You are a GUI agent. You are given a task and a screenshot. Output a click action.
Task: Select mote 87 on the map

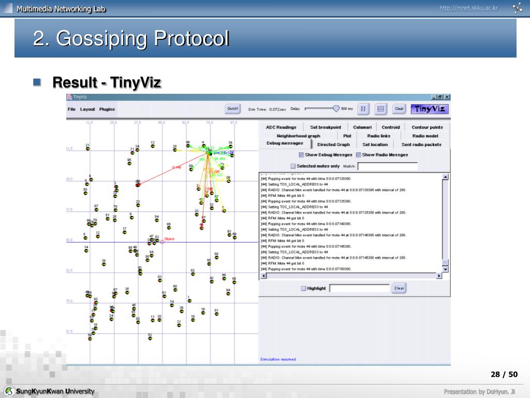pyautogui.click(x=96, y=209)
